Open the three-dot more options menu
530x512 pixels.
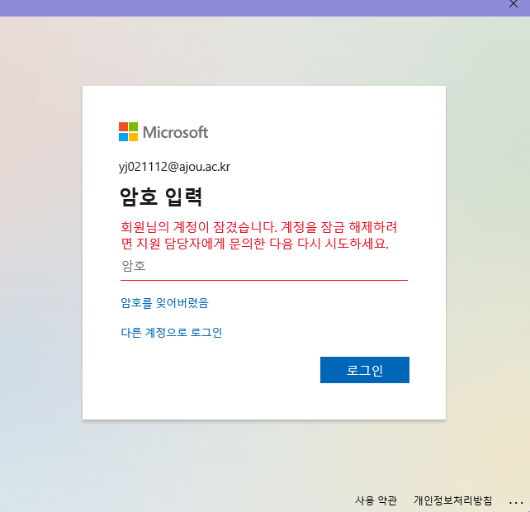(x=516, y=503)
